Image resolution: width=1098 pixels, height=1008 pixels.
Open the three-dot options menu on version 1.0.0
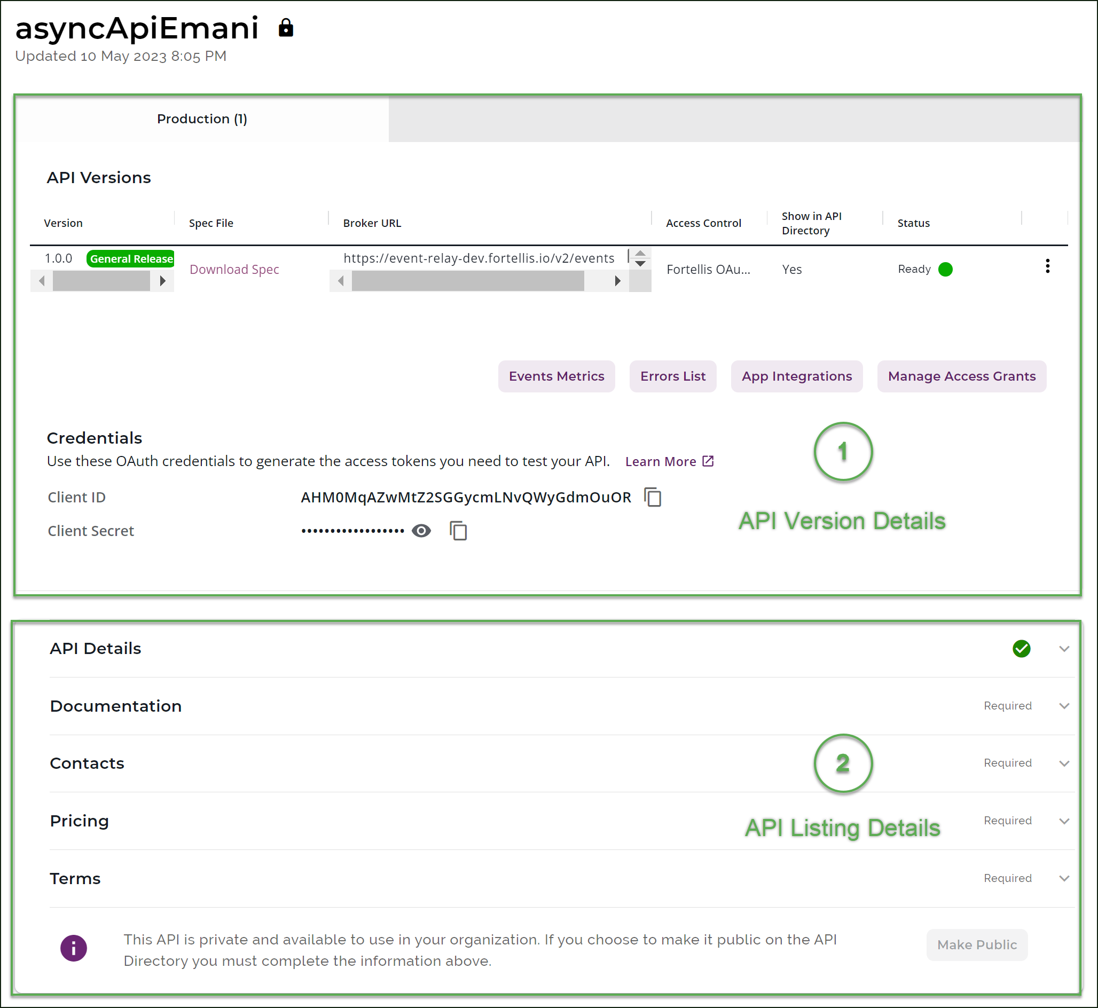coord(1047,266)
